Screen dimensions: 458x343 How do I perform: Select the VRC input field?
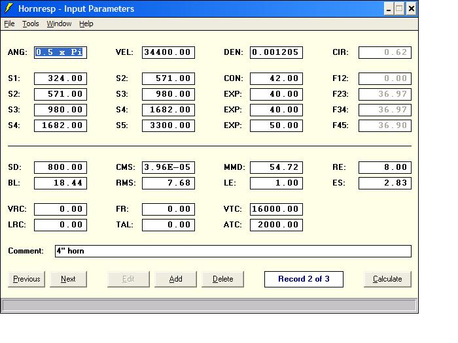(x=60, y=210)
